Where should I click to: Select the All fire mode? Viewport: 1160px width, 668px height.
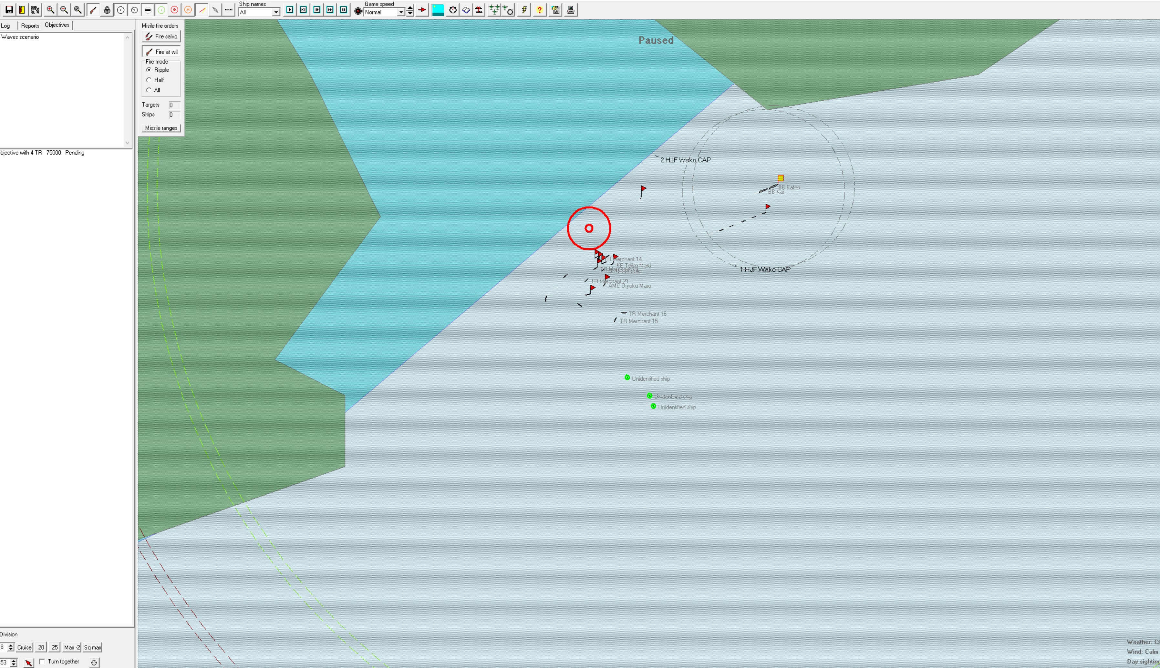tap(149, 90)
